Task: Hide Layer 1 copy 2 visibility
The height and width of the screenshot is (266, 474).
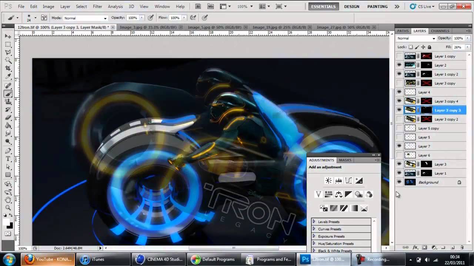Action: pyautogui.click(x=399, y=74)
